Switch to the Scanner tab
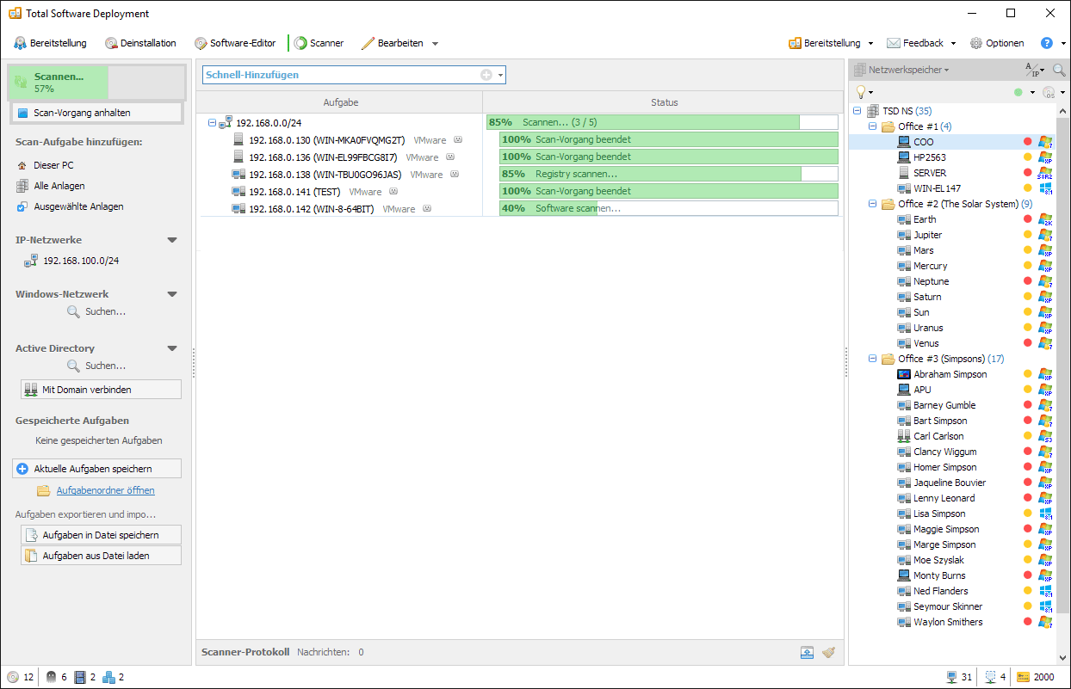Screen dimensions: 1071x689 pyautogui.click(x=318, y=43)
